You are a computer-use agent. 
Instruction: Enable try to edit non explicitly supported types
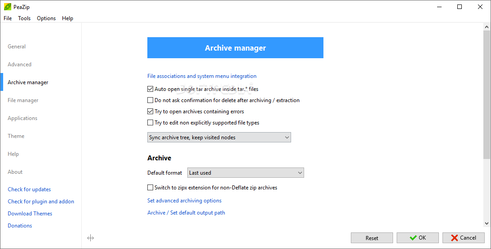[x=150, y=123]
